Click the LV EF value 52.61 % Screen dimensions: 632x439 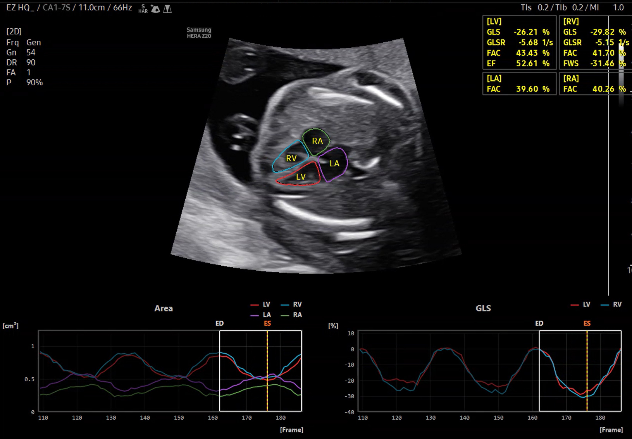[x=533, y=63]
